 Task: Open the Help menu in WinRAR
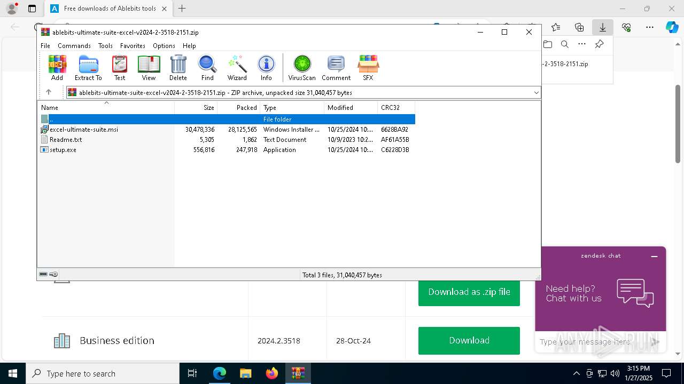(189, 46)
